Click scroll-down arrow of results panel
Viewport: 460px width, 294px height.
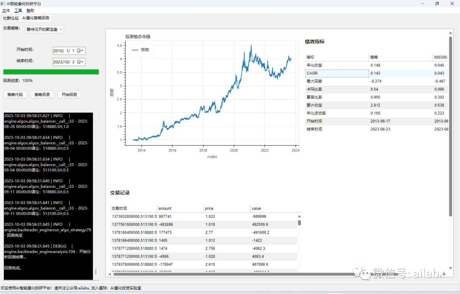pyautogui.click(x=450, y=268)
